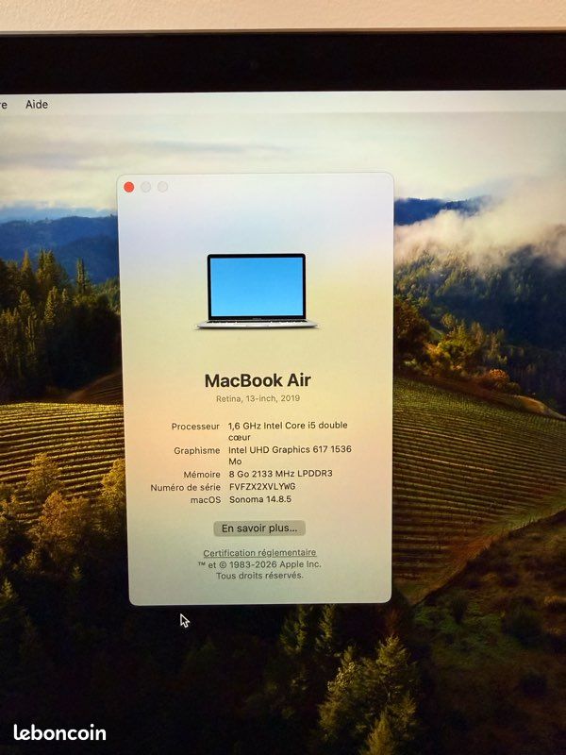Click the 1,6 GHz Intel Core i5 text
566x755 pixels.
click(x=288, y=431)
